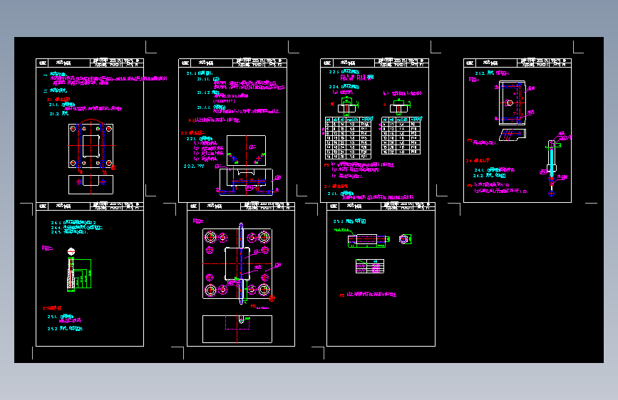Select the green bolt side view in the last bottom sheet
The width and height of the screenshot is (618, 400).
369,240
